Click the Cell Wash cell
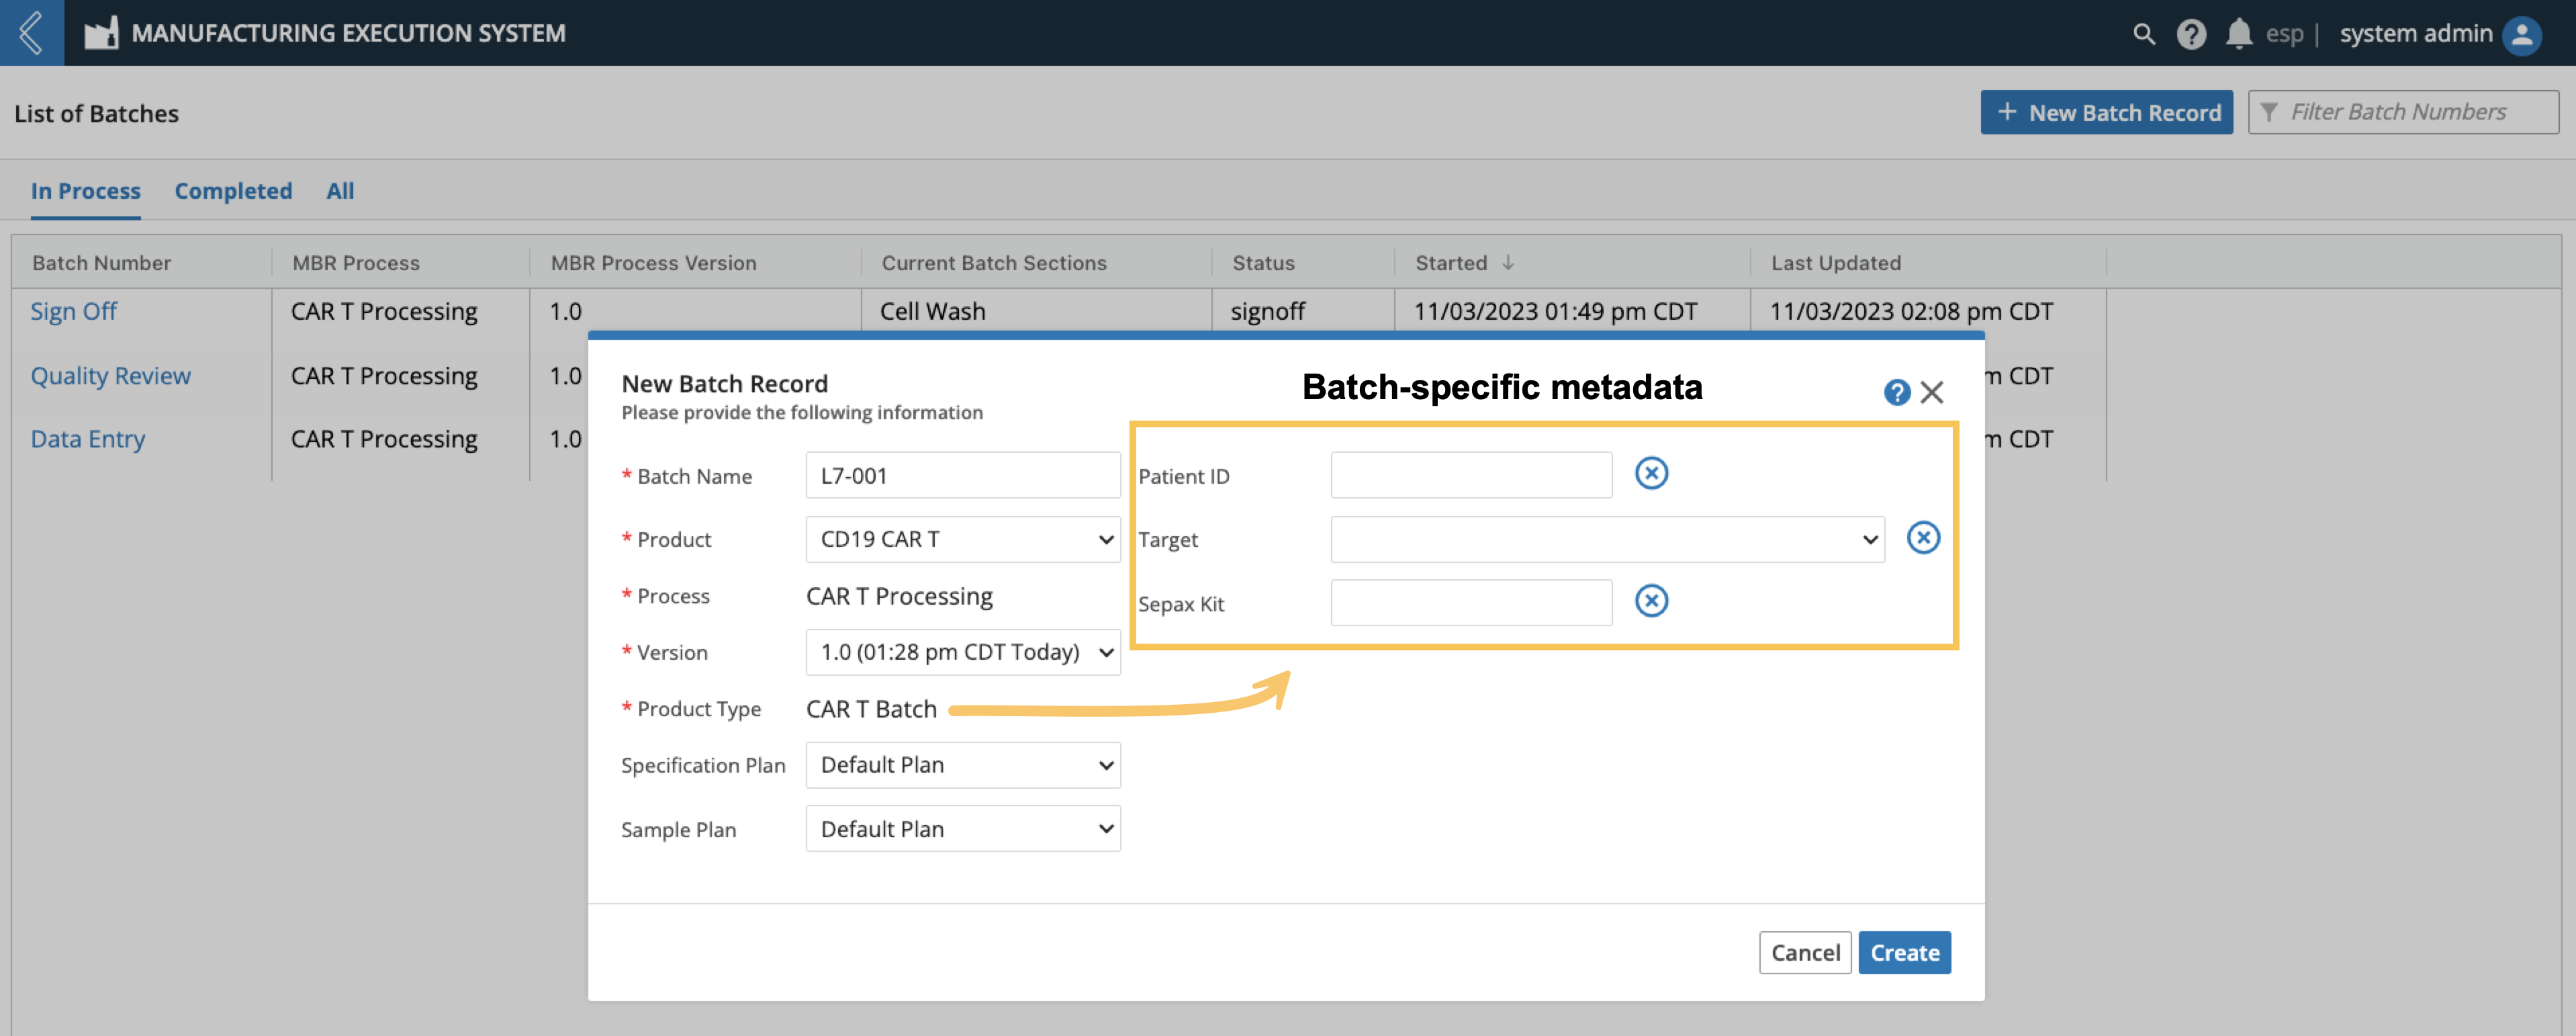This screenshot has height=1036, width=2576. (x=932, y=311)
